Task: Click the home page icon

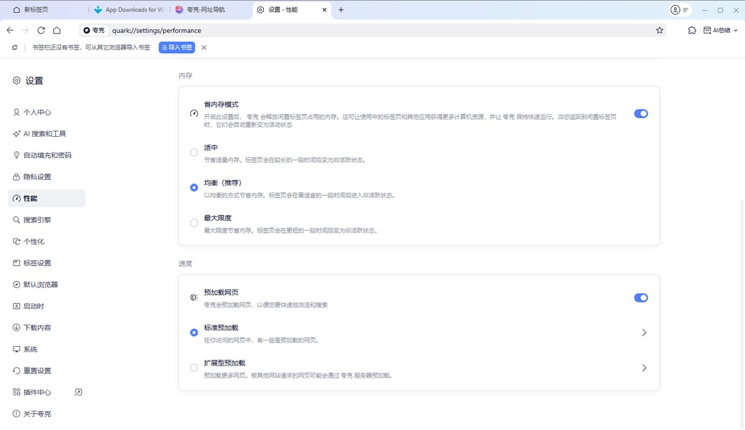Action: [57, 30]
